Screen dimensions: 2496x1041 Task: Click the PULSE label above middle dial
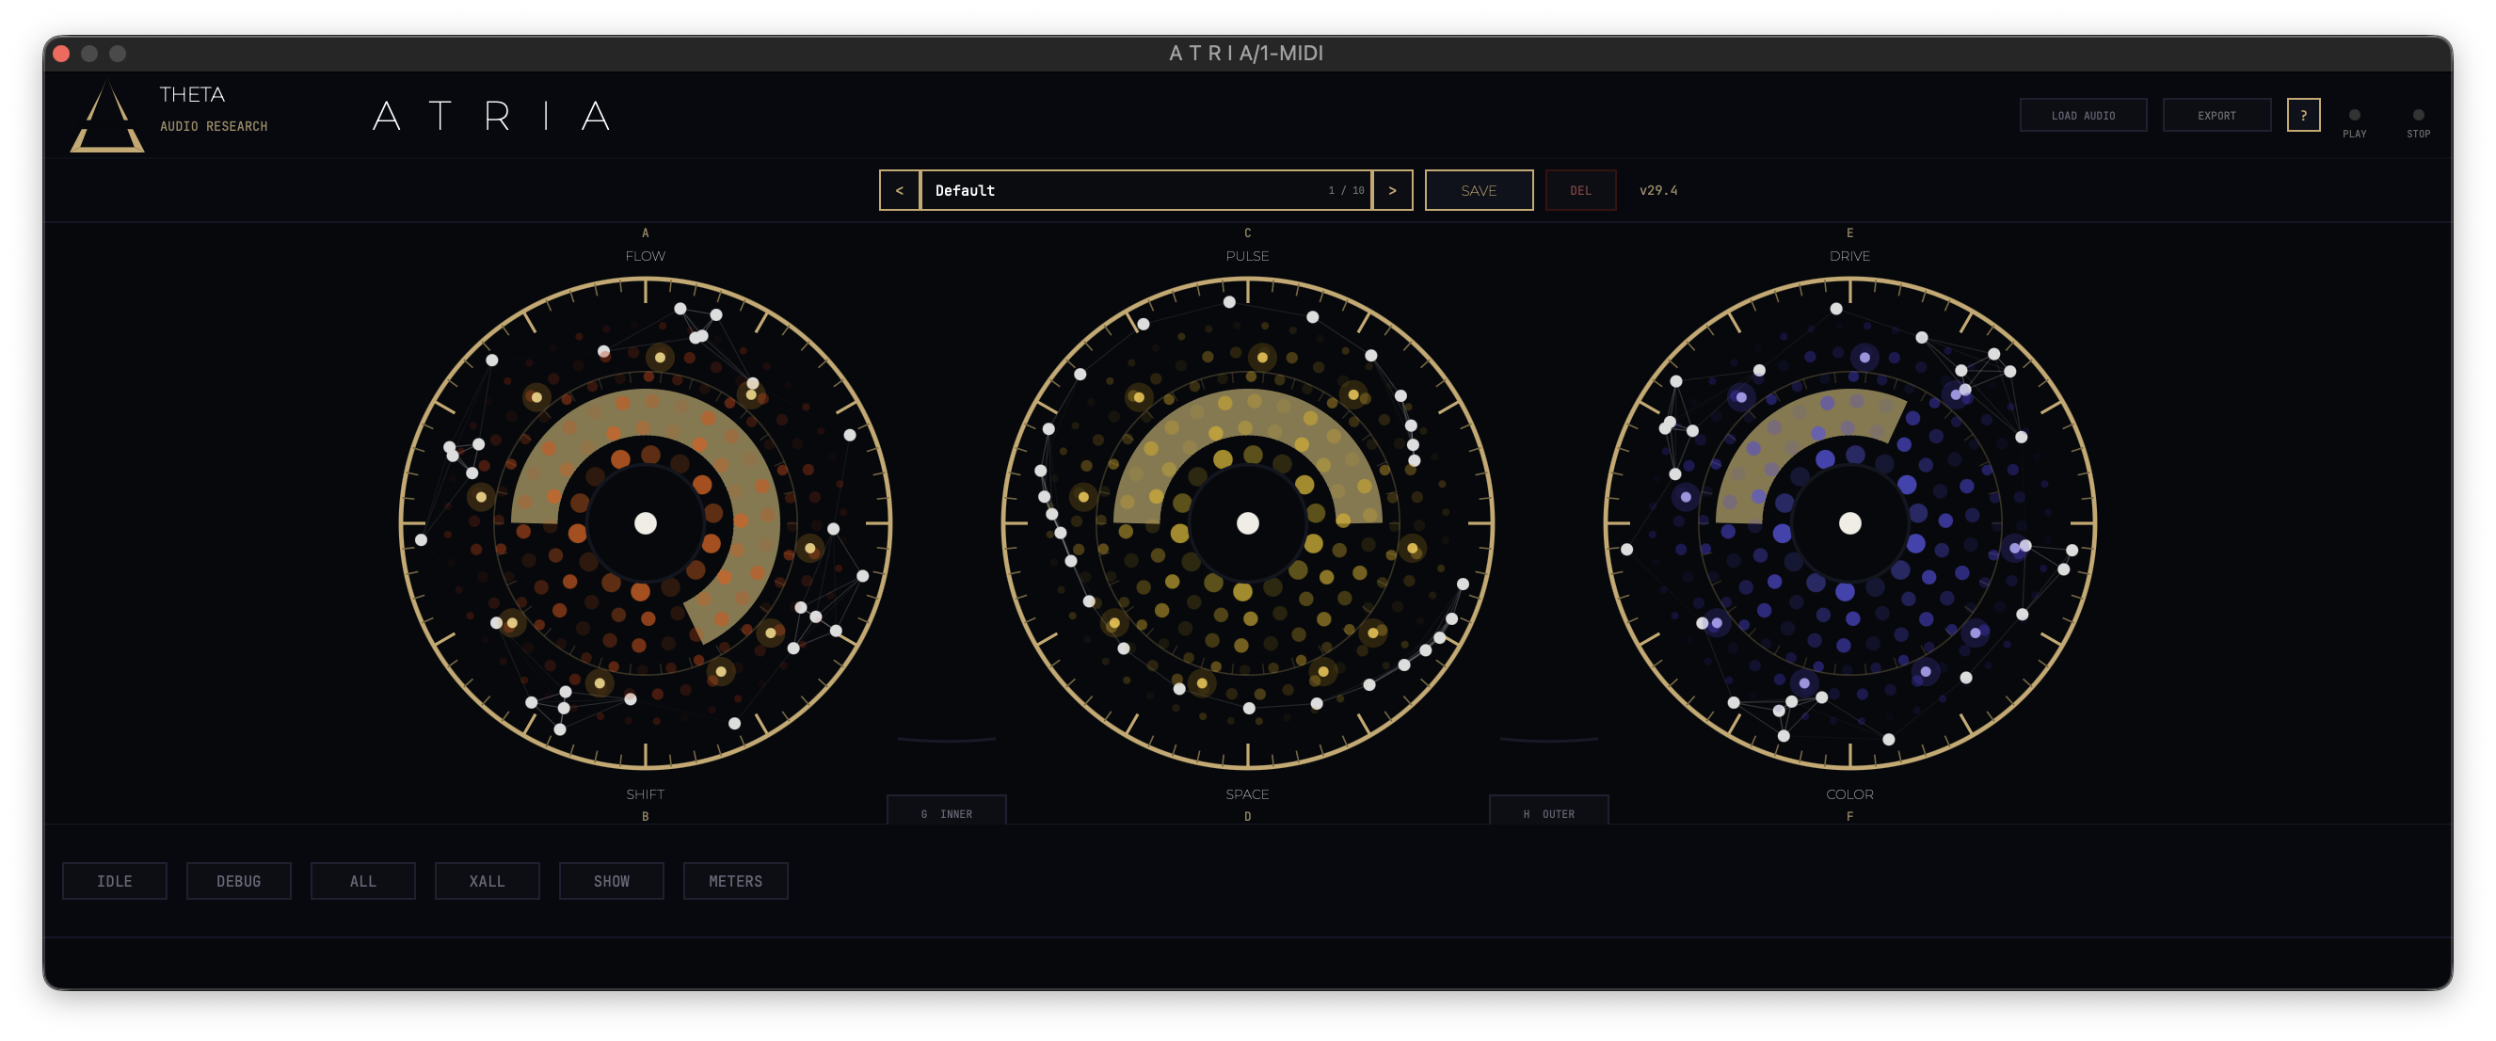(1247, 256)
